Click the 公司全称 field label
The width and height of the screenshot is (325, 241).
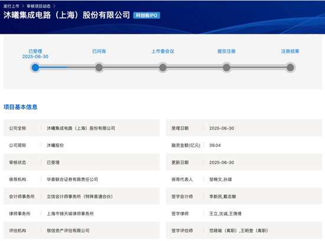[17, 128]
